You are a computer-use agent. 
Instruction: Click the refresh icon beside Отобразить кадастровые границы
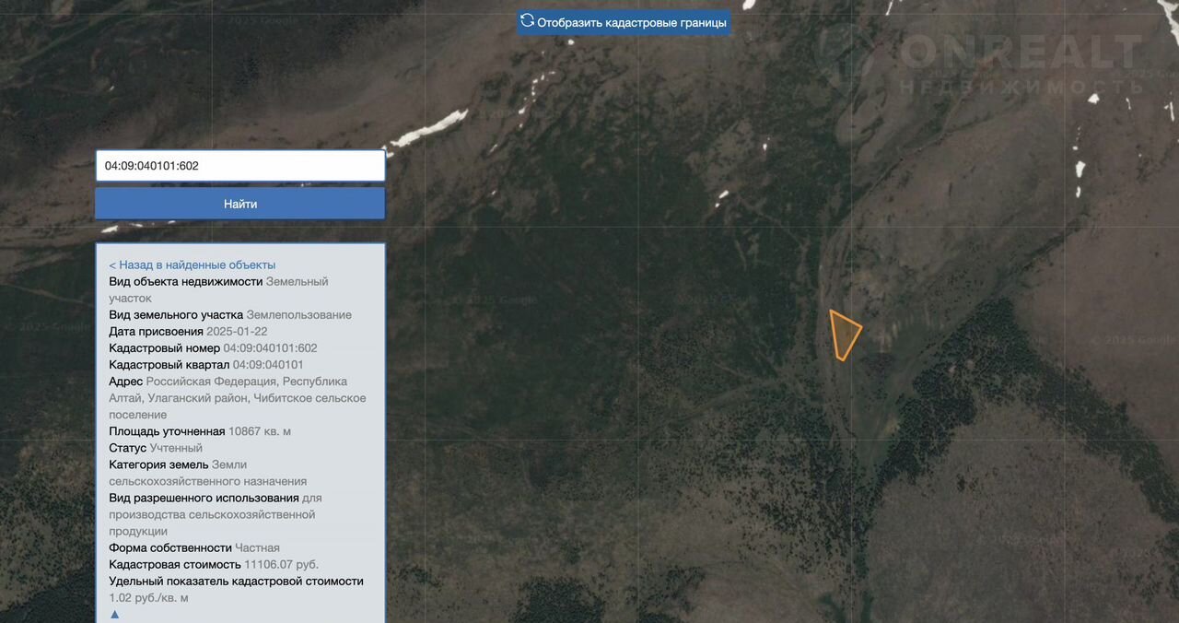point(527,20)
